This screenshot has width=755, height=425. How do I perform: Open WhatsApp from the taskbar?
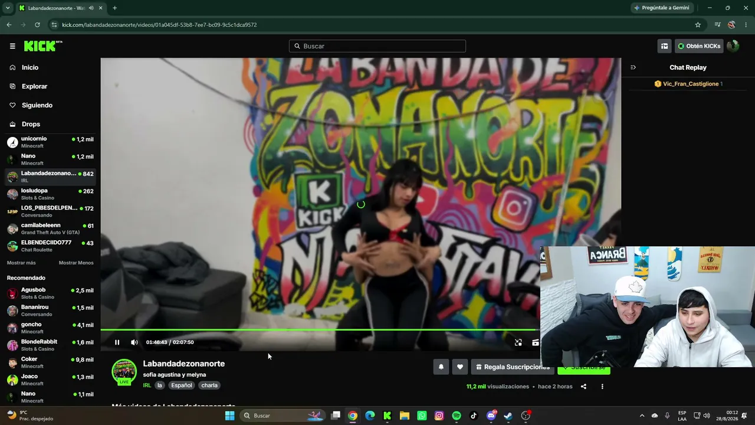tap(422, 416)
